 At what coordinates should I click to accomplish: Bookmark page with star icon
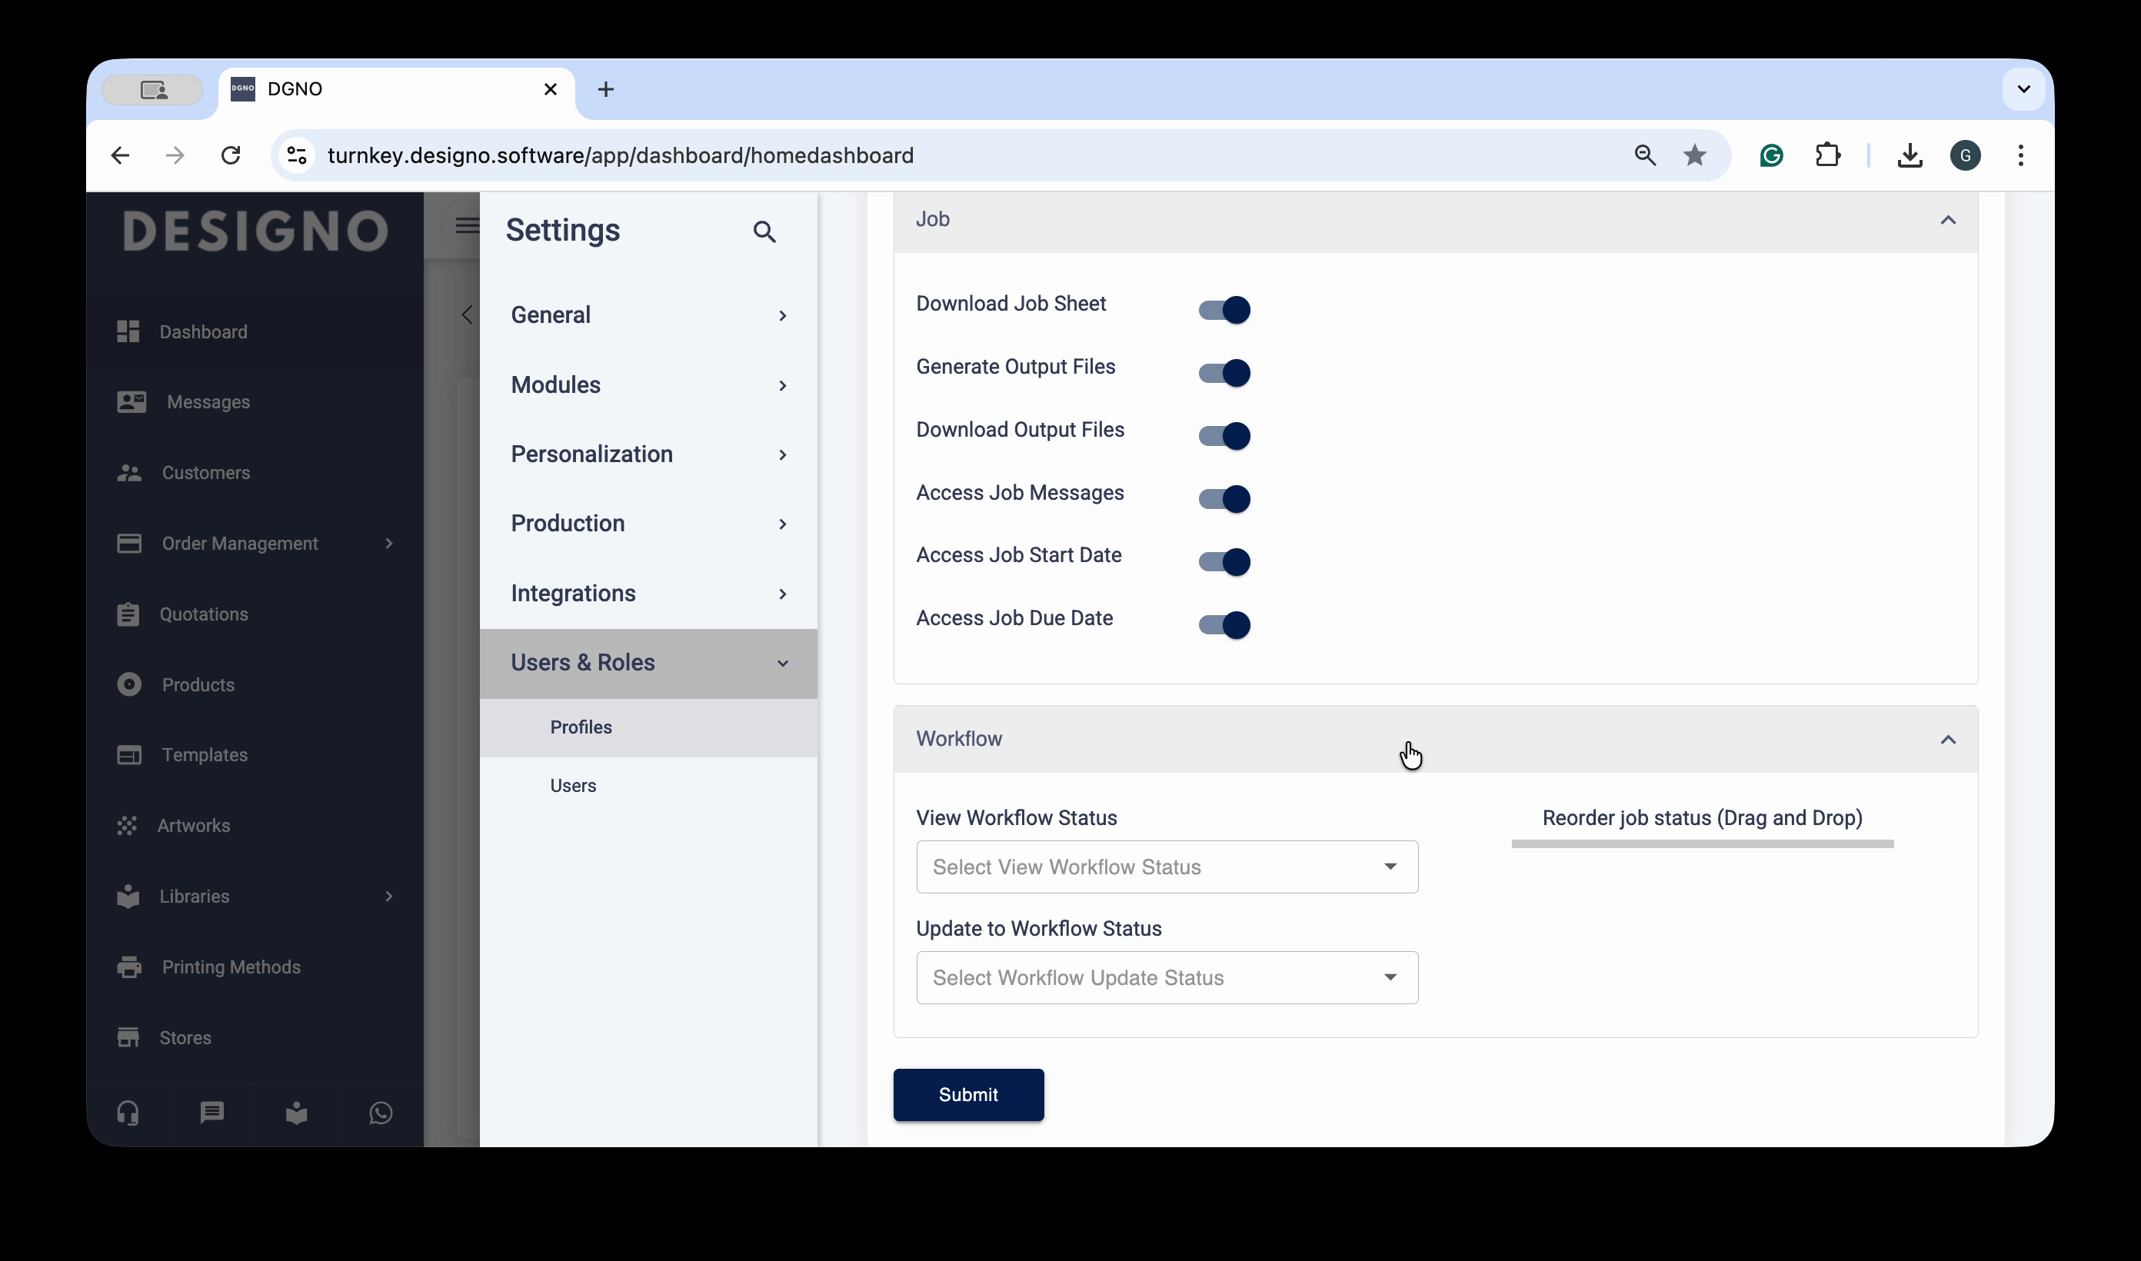pyautogui.click(x=1695, y=155)
